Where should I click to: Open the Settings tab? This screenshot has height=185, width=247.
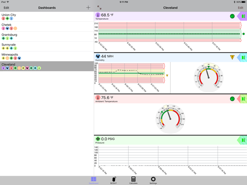[x=153, y=180]
